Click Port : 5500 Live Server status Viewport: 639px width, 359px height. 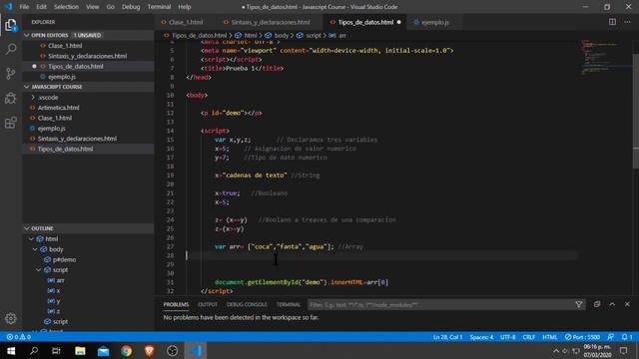point(582,337)
